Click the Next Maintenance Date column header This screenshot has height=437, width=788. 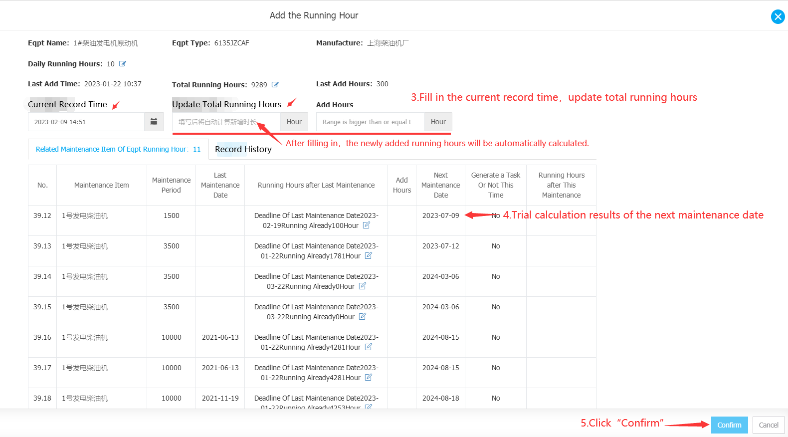(441, 185)
